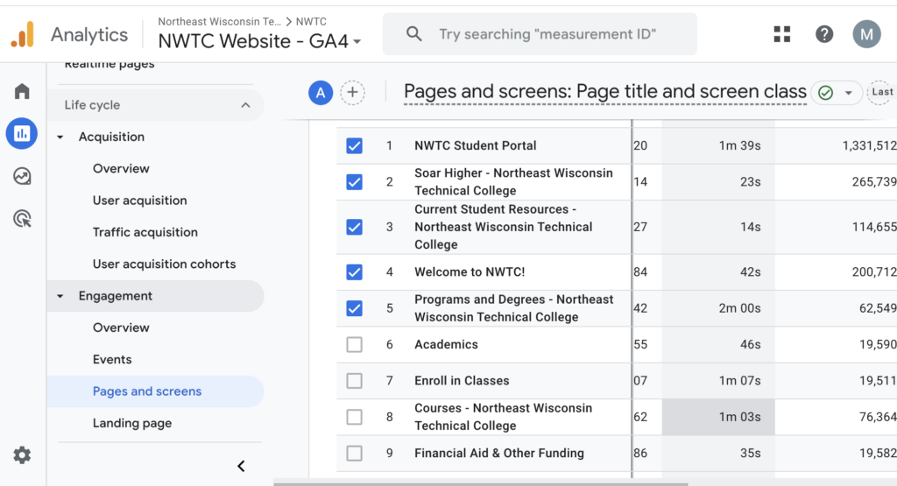The image size is (897, 486).
Task: Collapse the Life cycle section
Action: click(245, 105)
